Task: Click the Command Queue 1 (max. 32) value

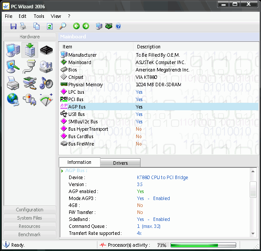Action: [148, 226]
